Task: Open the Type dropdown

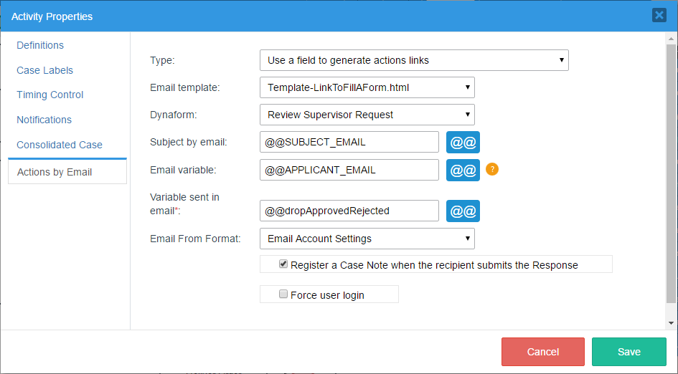Action: pos(413,60)
